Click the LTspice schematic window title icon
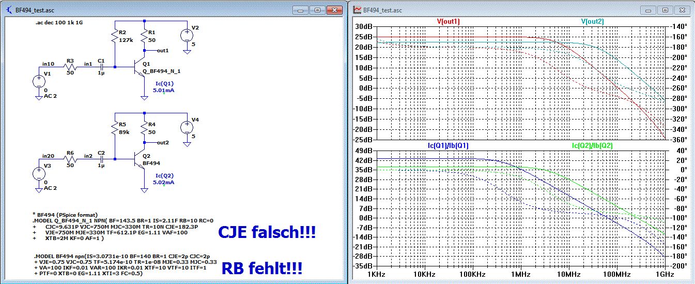695x284 pixels. point(9,10)
